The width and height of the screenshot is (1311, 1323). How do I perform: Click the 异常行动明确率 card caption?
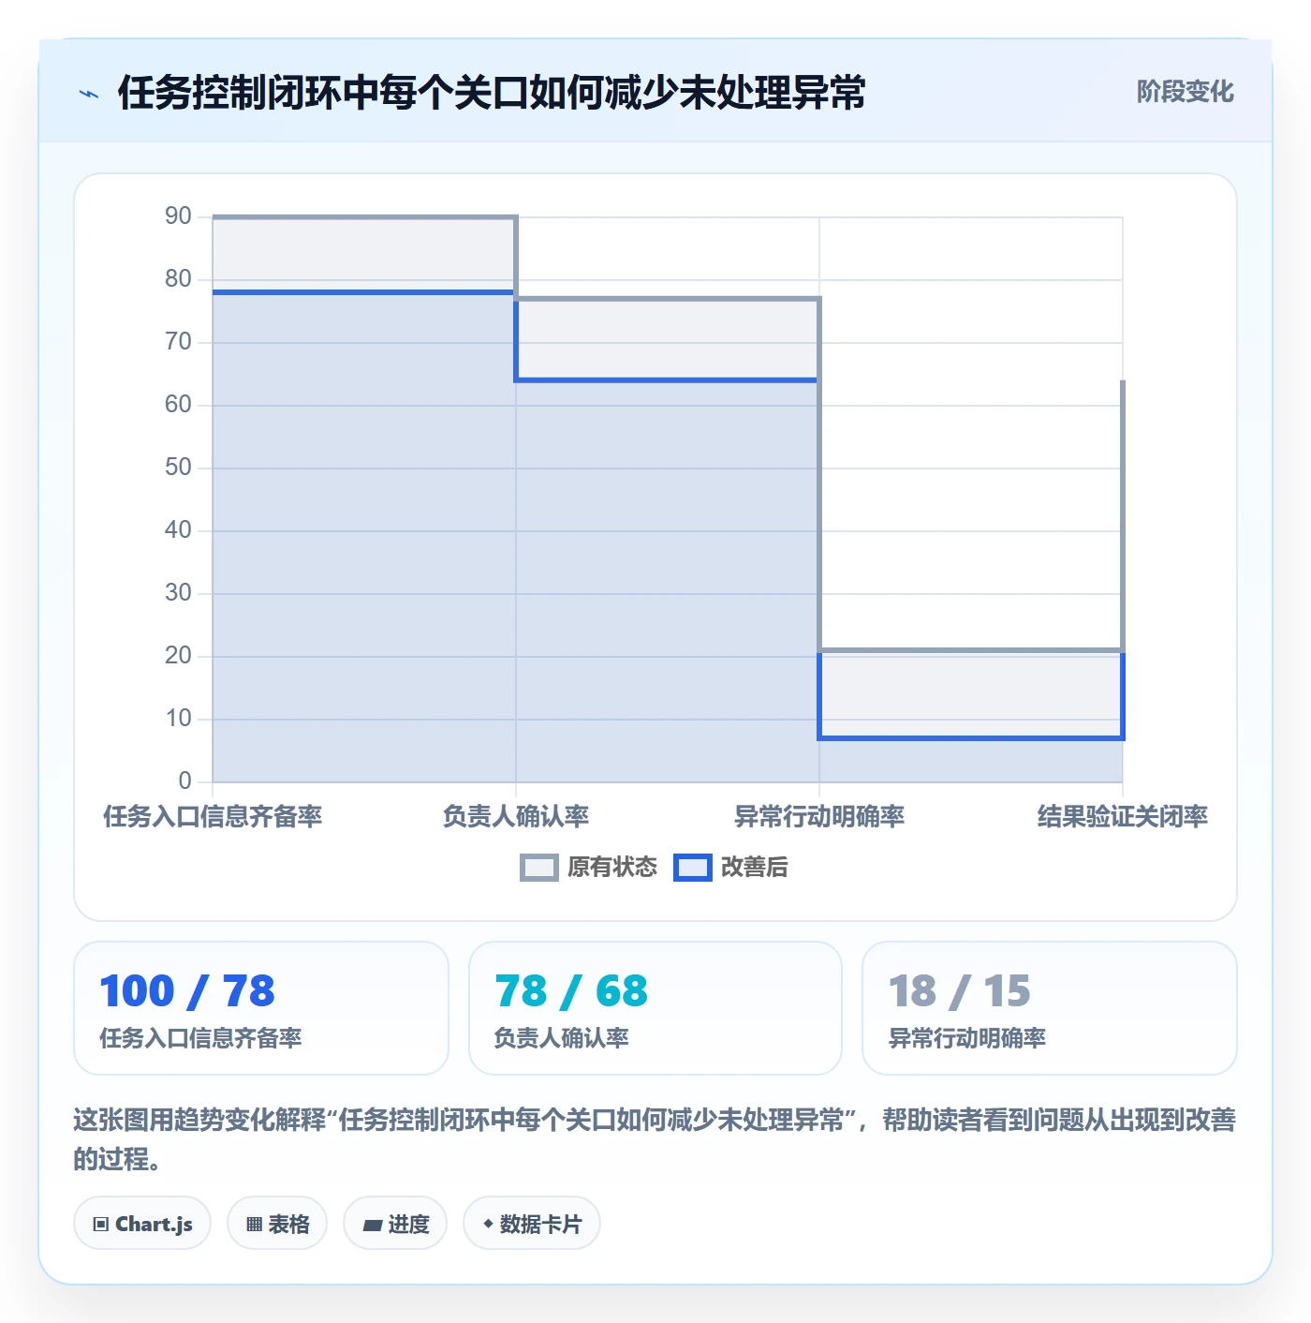point(967,1038)
